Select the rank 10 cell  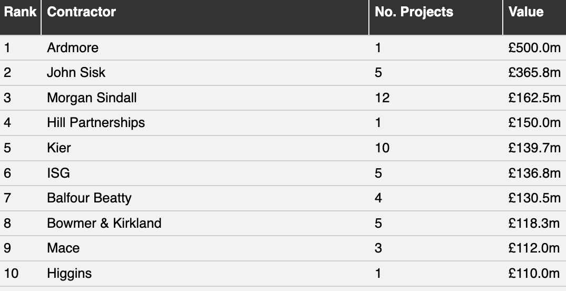(x=11, y=273)
